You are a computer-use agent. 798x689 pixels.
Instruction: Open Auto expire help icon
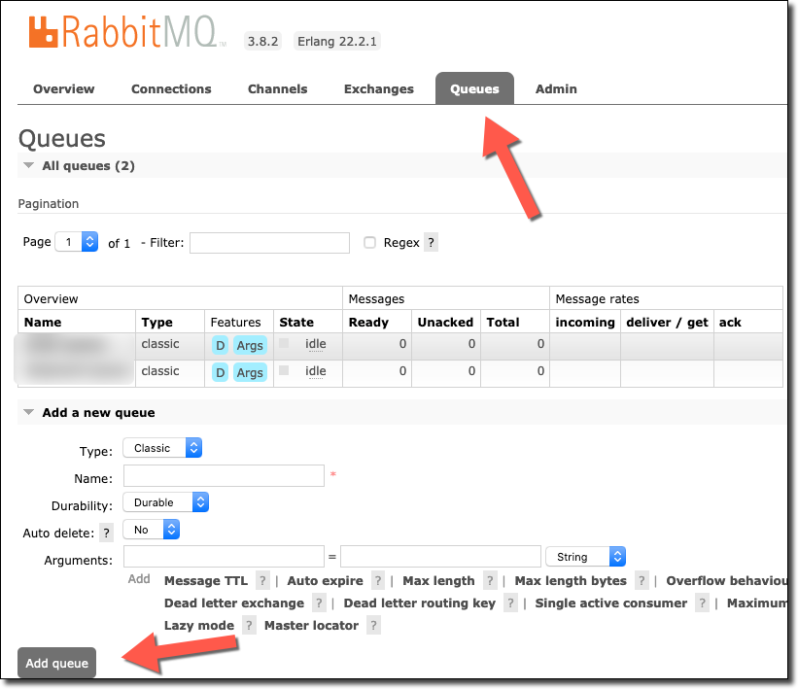378,580
